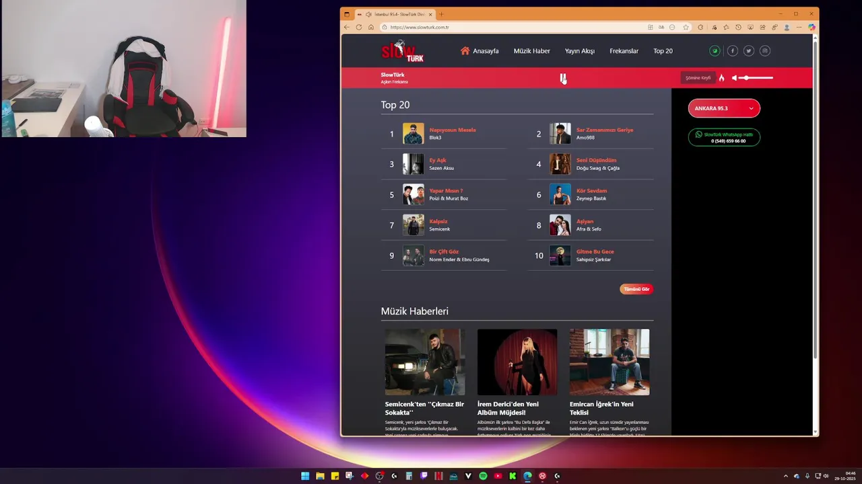
Task: Click Sahipsiz Şarkılar album thumbnail
Action: [x=560, y=255]
